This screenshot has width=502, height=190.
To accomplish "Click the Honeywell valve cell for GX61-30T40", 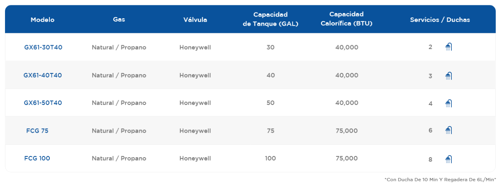I will coord(195,47).
